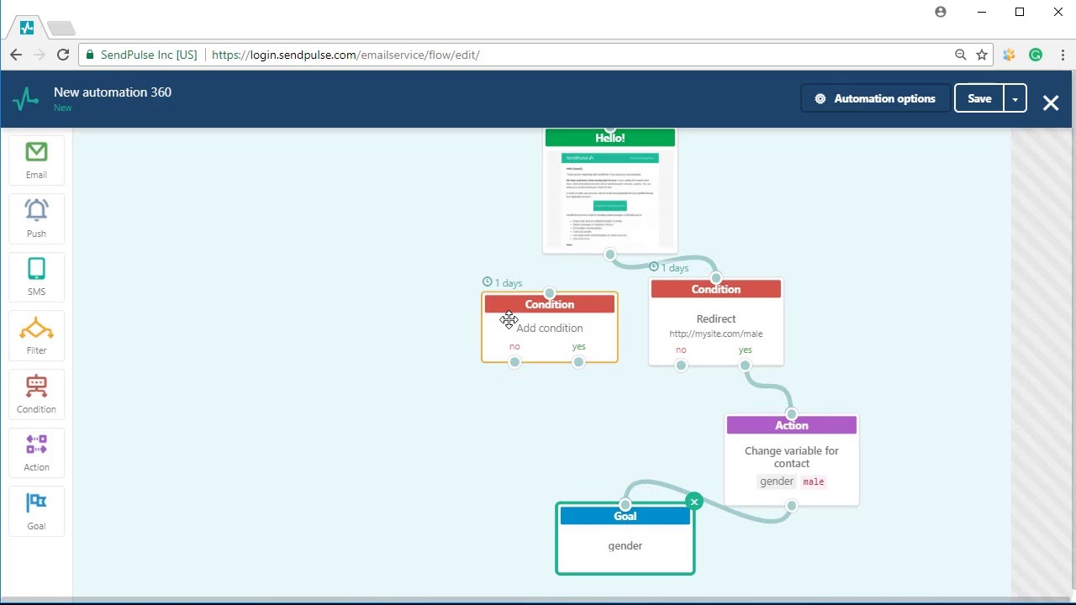Click the Action block header
The height and width of the screenshot is (605, 1076).
tap(792, 425)
